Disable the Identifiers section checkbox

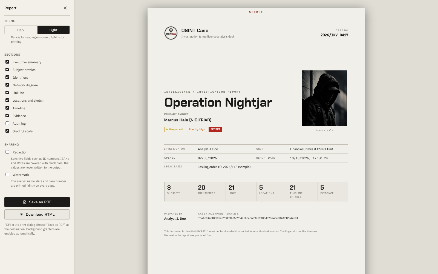tap(7, 77)
